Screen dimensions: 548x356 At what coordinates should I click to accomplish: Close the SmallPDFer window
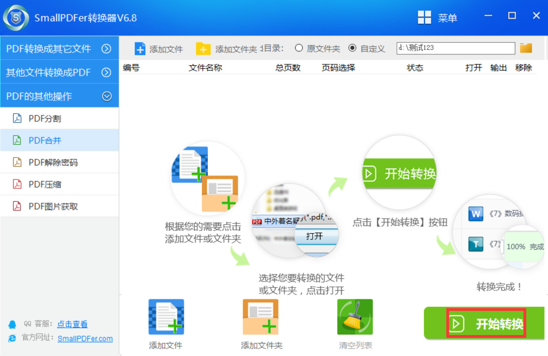point(536,16)
